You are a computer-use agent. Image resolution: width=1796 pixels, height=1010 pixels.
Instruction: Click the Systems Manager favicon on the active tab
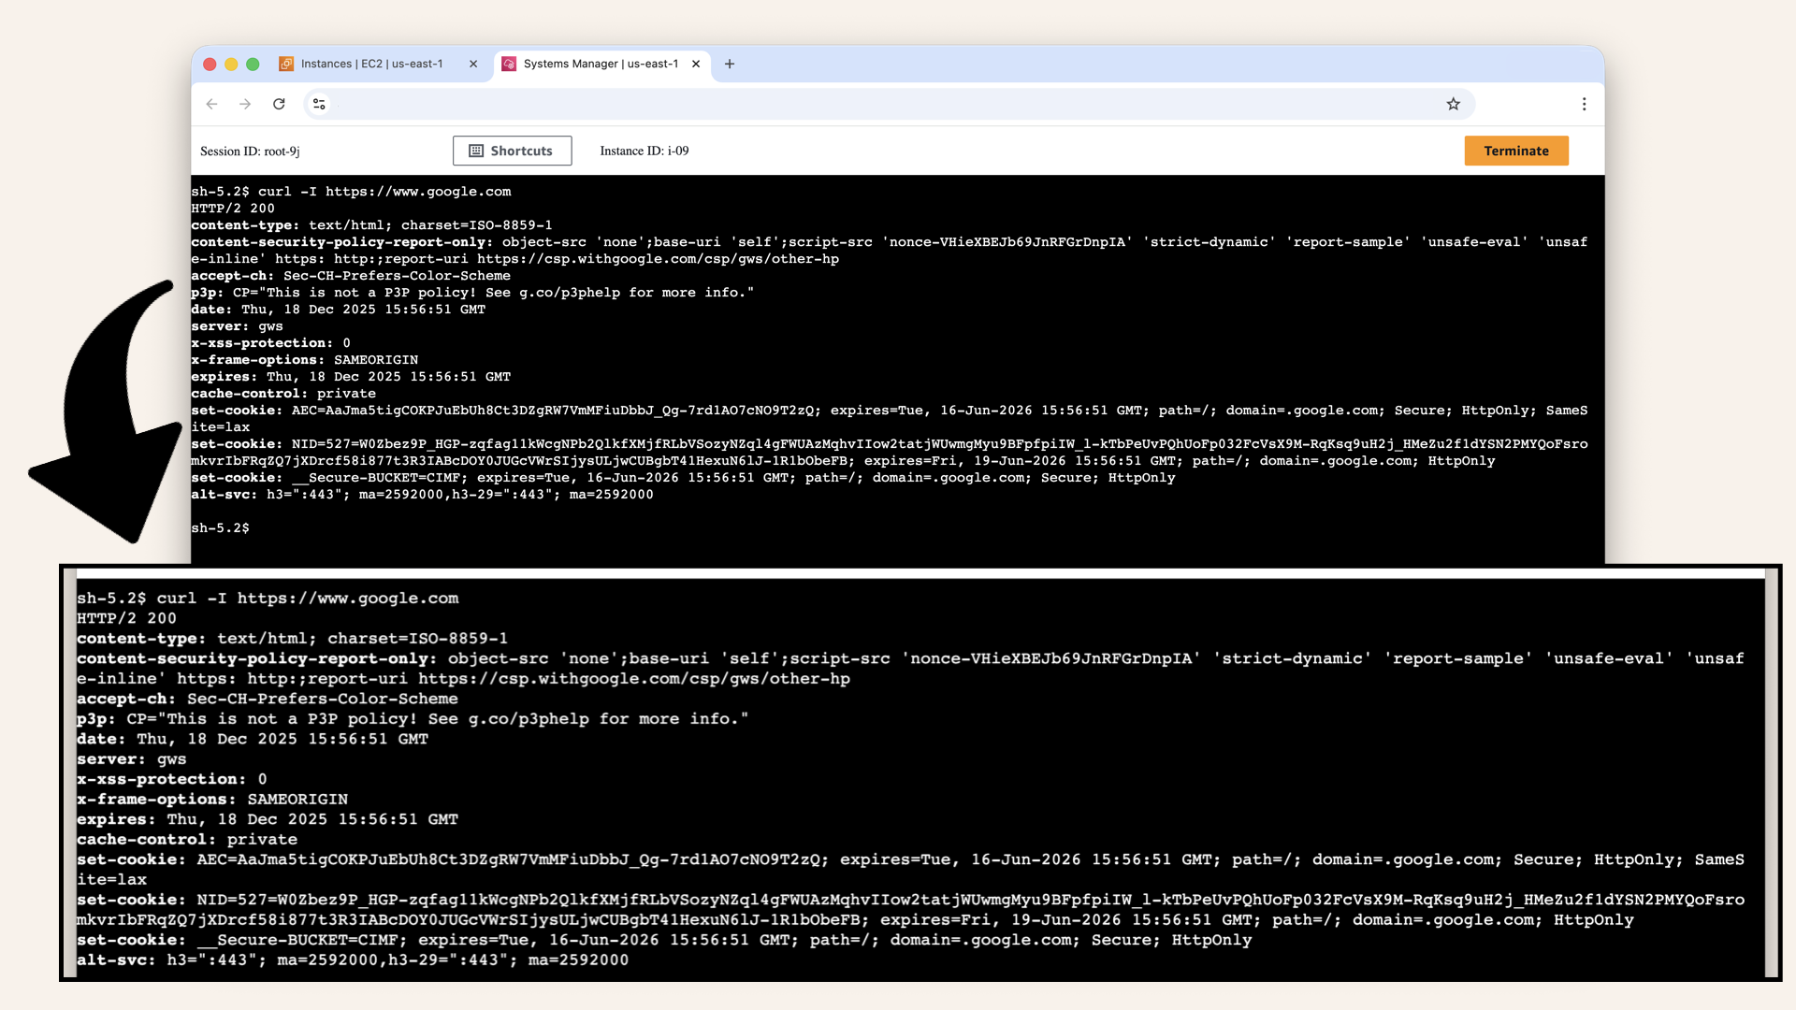click(508, 64)
